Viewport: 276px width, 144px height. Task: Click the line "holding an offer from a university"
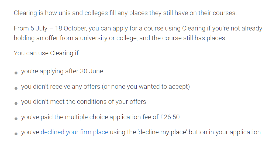point(120,38)
